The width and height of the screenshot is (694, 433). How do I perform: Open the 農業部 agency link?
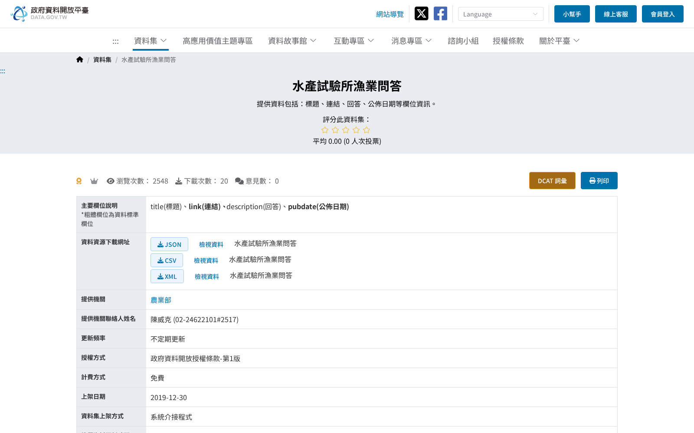pyautogui.click(x=161, y=300)
